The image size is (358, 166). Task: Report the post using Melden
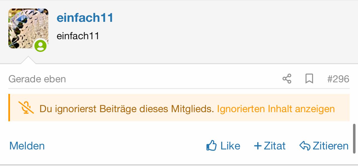click(27, 146)
